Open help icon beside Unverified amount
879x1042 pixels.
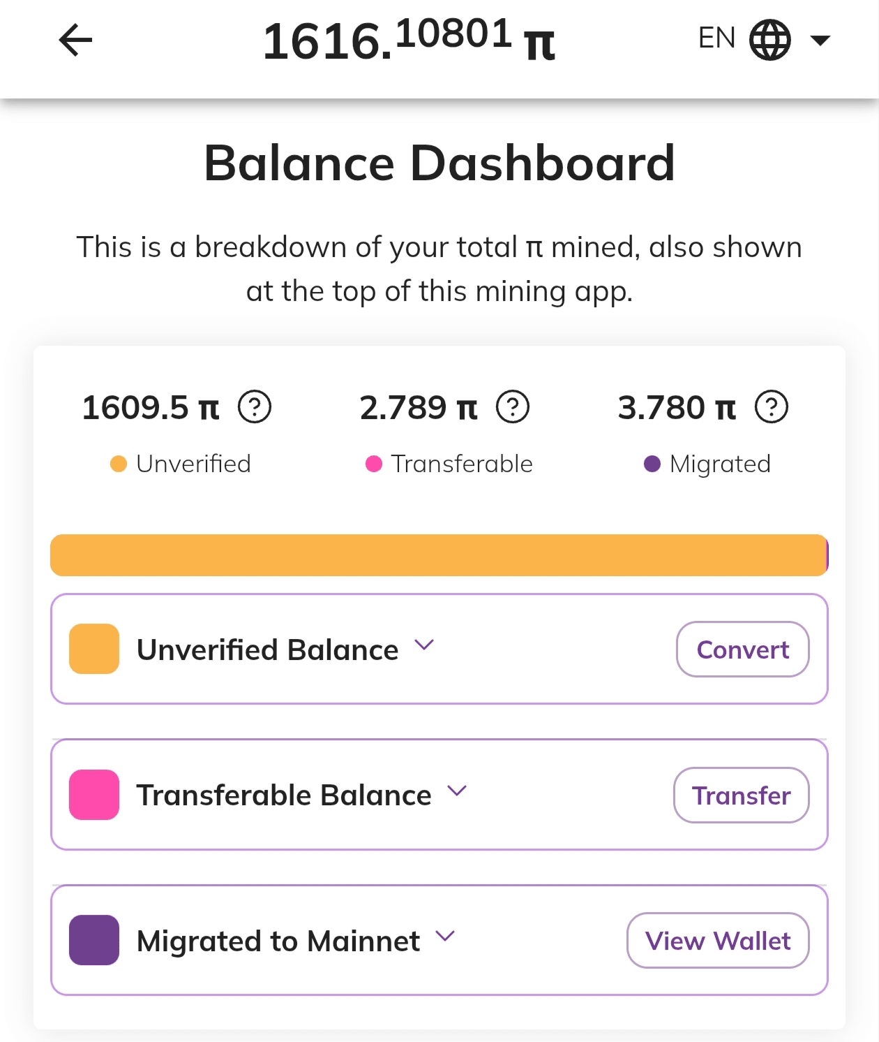pos(255,407)
